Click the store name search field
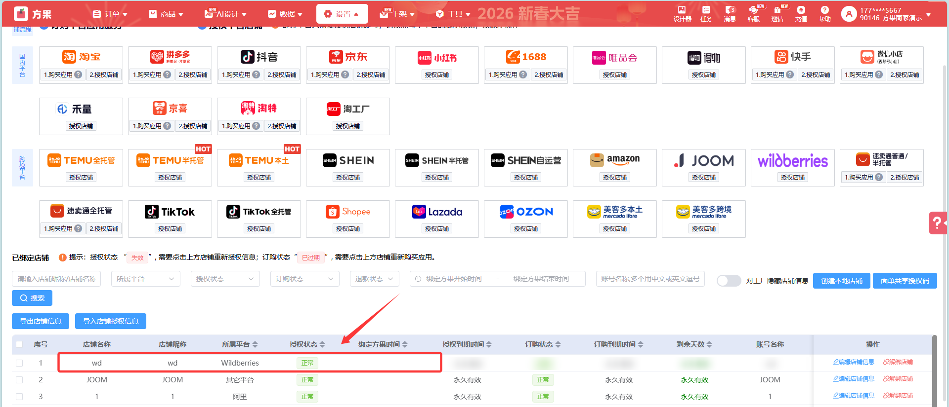Screen dimensions: 949x407 coord(56,279)
